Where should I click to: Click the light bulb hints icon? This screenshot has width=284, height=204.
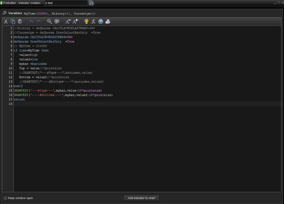[86, 22]
